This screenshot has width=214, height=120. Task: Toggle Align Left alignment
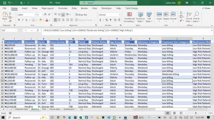coord(55,20)
